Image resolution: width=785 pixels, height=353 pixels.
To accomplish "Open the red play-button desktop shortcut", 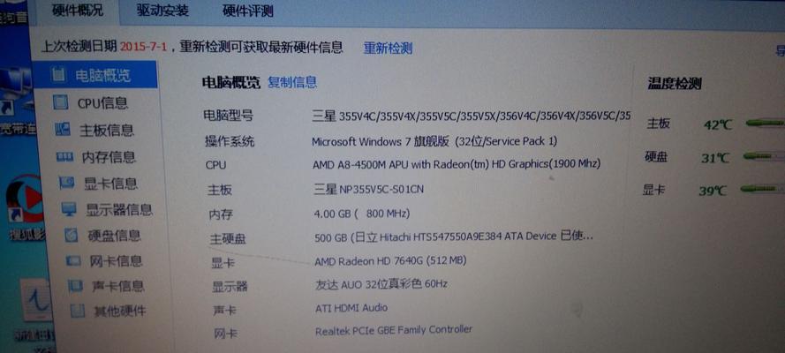I will pos(24,199).
